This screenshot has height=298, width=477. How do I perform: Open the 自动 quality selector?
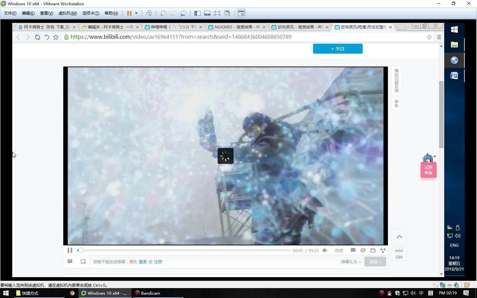coord(339,250)
